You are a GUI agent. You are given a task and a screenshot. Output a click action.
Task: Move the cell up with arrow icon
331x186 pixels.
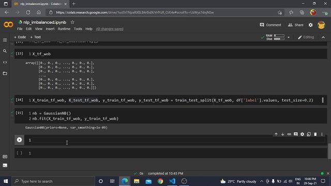(x=276, y=134)
